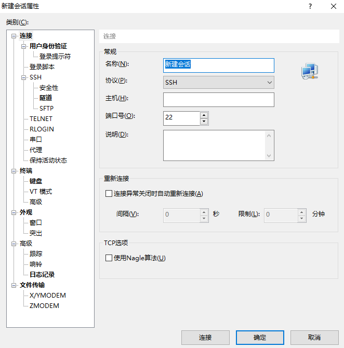
Task: Select SFTP in category tree
Action: point(46,109)
